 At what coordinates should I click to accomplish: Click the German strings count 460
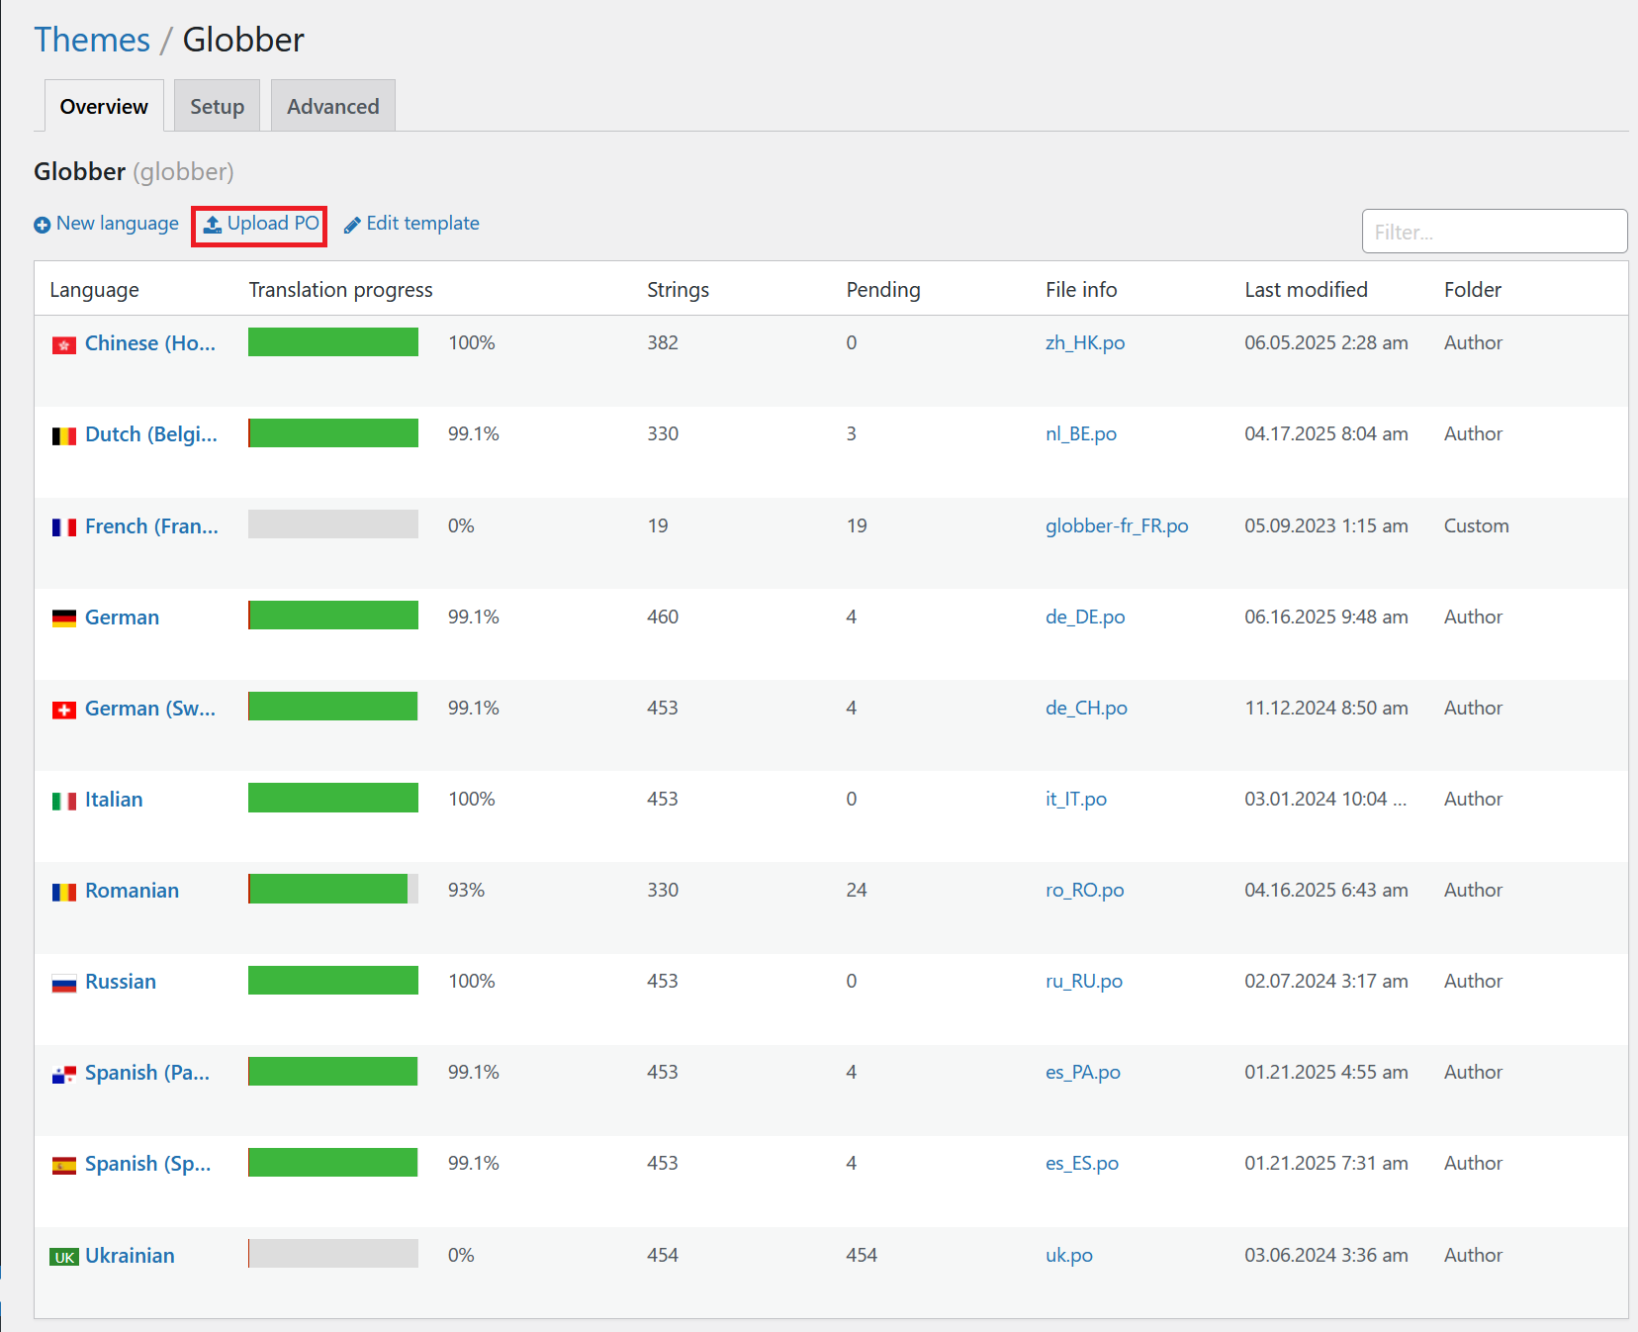pos(663,617)
